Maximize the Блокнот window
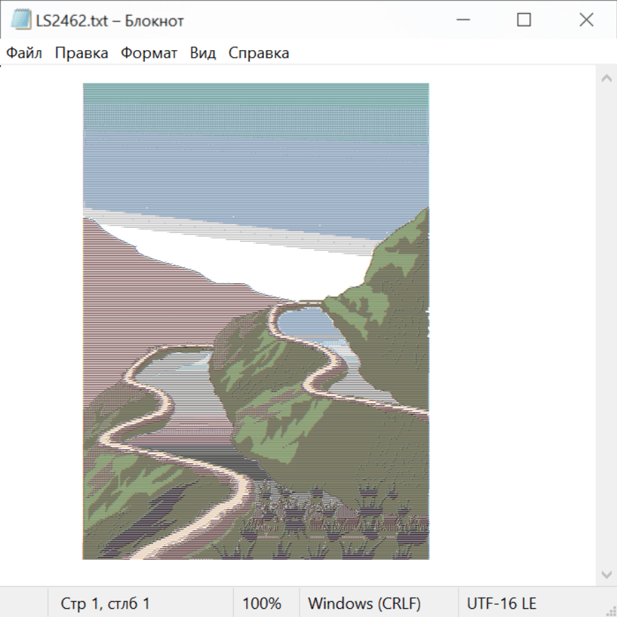The width and height of the screenshot is (617, 617). [524, 20]
